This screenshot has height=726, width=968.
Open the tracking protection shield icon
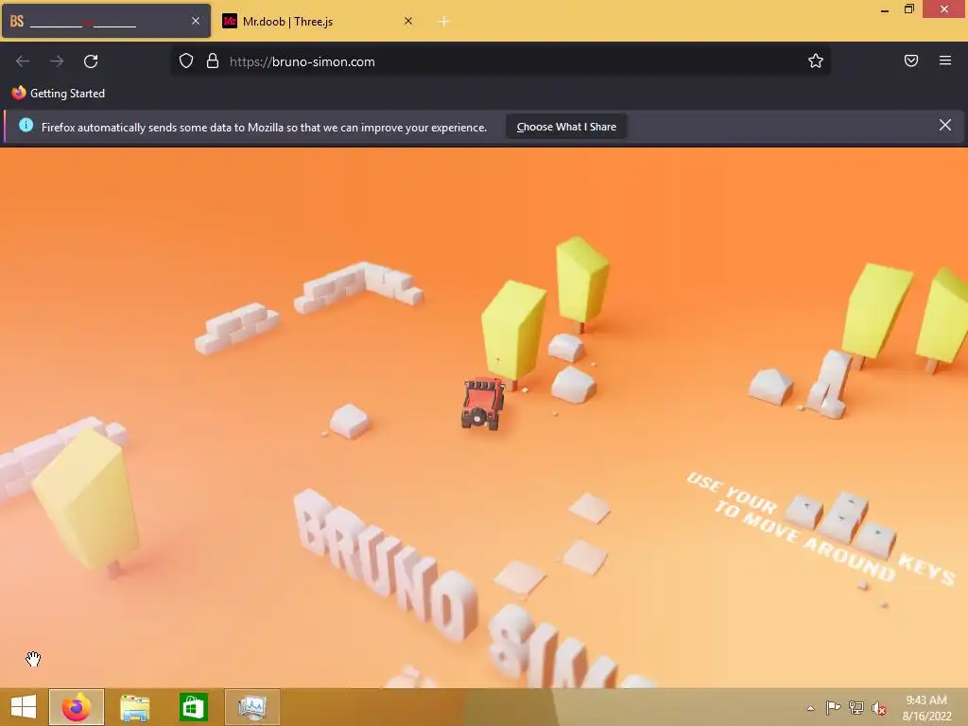pos(186,61)
